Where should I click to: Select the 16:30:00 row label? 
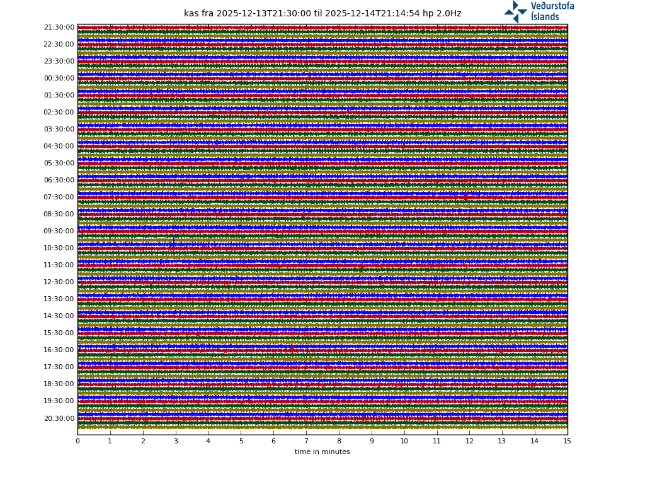pyautogui.click(x=59, y=350)
